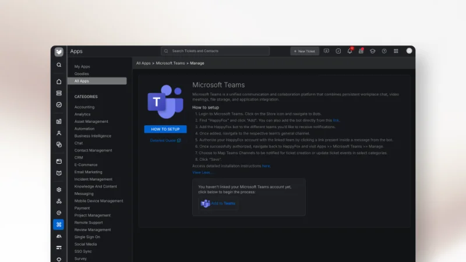Click the Add to Teams button

218,203
